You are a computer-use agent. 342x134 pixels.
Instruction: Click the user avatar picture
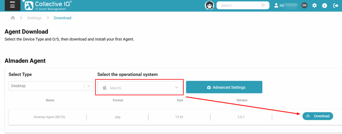209,5
